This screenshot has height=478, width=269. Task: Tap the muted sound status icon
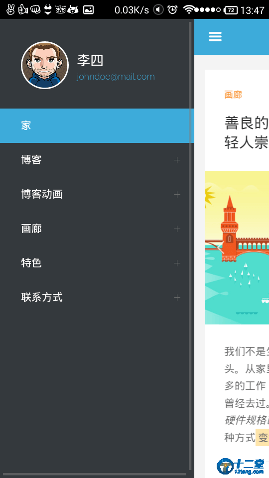[158, 10]
